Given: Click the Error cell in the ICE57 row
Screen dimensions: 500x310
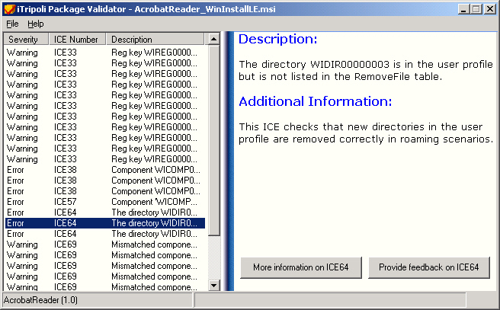Looking at the screenshot, I should tap(15, 202).
